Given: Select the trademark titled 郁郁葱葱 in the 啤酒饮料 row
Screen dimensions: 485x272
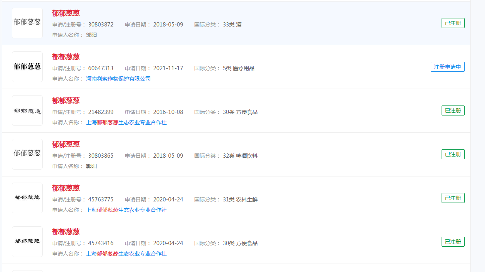Looking at the screenshot, I should pos(66,144).
